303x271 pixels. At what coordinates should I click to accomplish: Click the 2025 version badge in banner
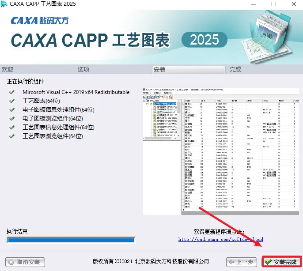click(205, 40)
